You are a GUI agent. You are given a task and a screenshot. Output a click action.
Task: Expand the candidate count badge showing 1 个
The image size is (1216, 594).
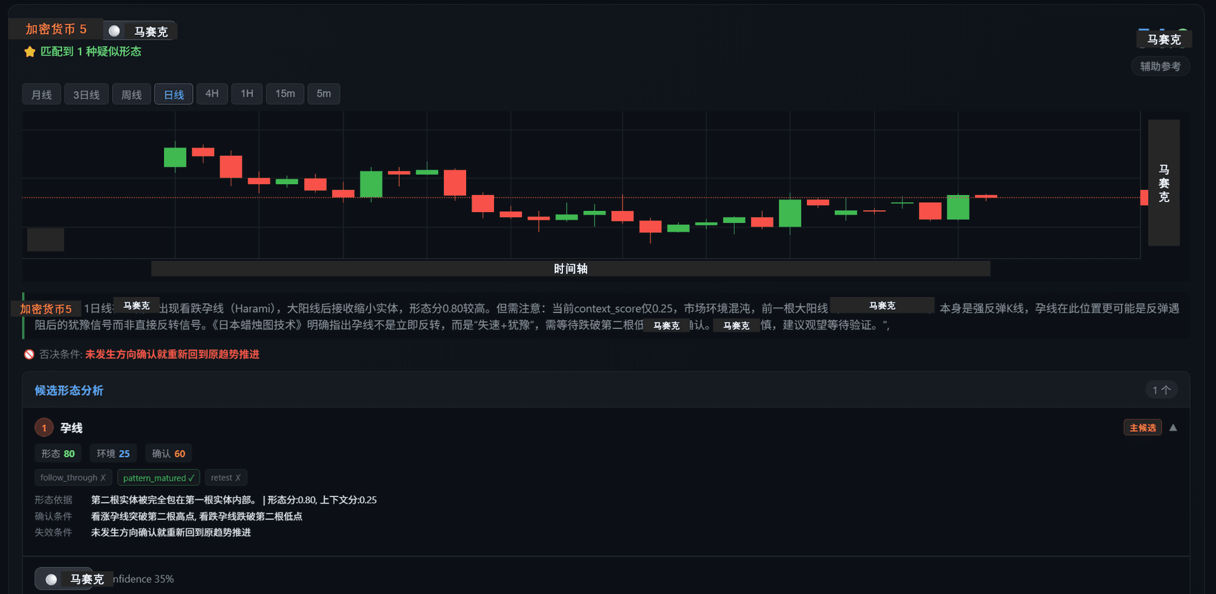coord(1161,390)
